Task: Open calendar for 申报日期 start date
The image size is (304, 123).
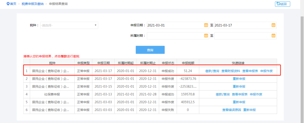Action: pyautogui.click(x=206, y=25)
